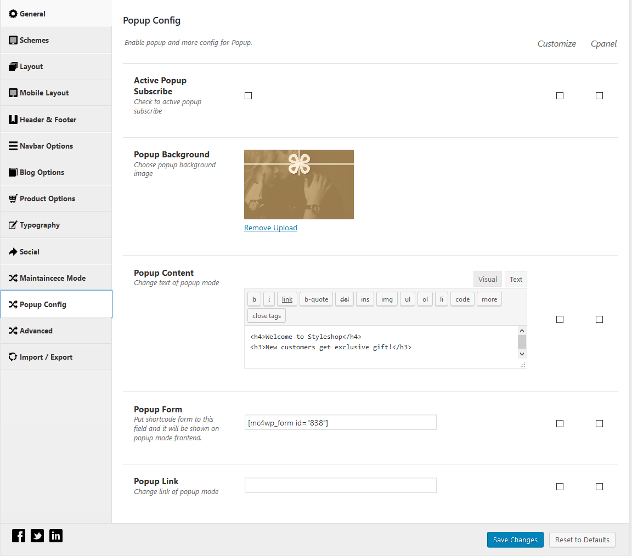632x556 pixels.
Task: Click the ol quicktag button
Action: point(425,299)
